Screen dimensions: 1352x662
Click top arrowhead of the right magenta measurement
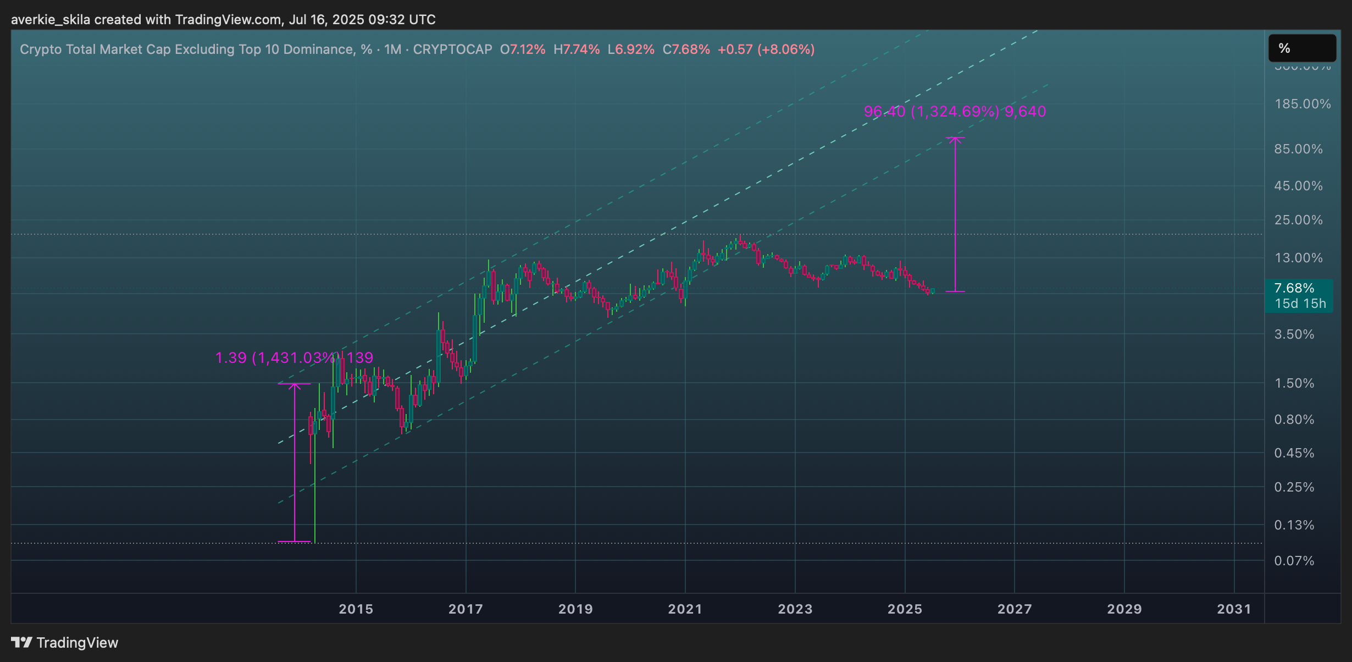click(955, 140)
